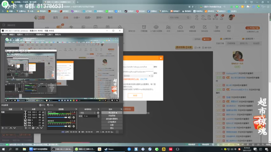
Task: Click the UFO icon on Douyu toolbar
Action: (156, 27)
